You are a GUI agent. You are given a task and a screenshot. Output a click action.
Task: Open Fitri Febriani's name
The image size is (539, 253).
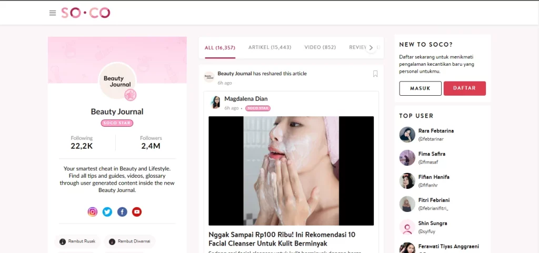coord(434,200)
